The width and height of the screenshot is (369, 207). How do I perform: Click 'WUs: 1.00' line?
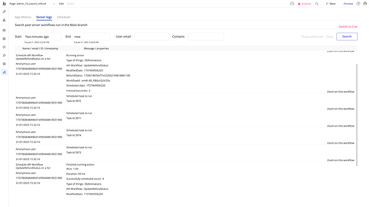(72, 169)
